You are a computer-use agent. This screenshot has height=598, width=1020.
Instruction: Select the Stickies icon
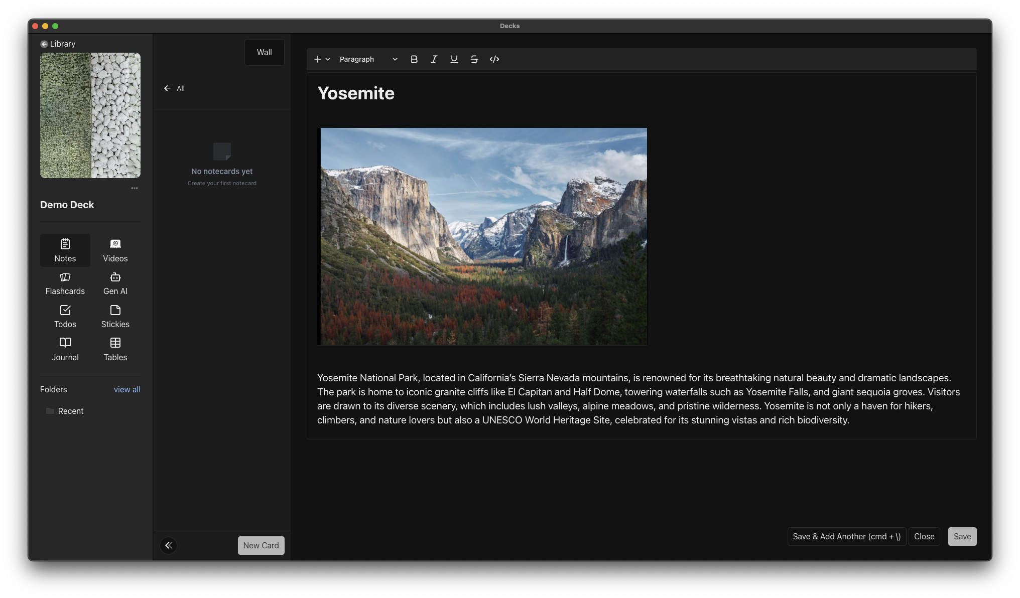114,316
